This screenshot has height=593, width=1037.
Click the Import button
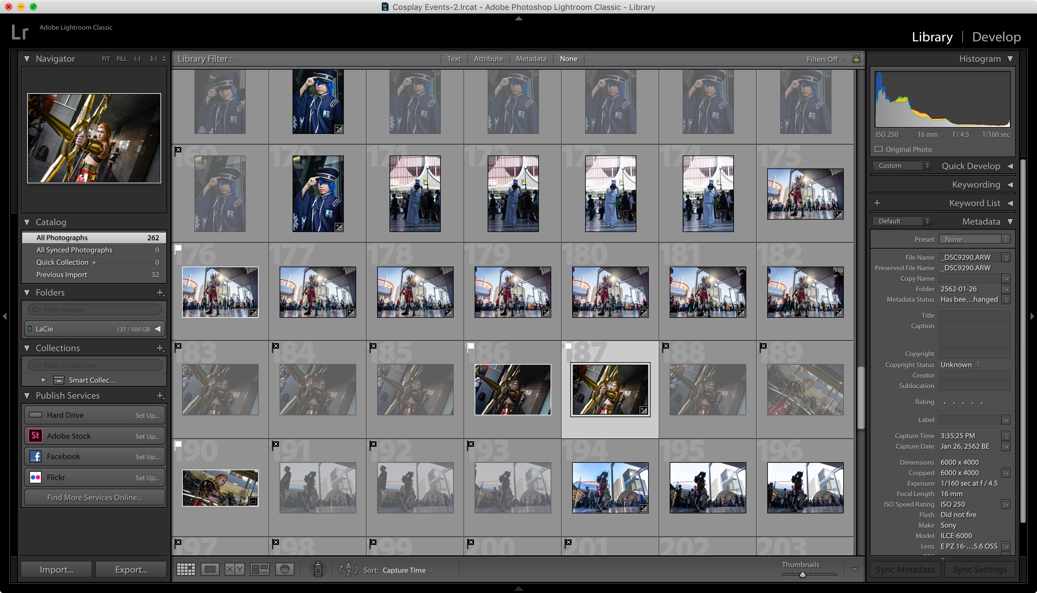pos(56,569)
